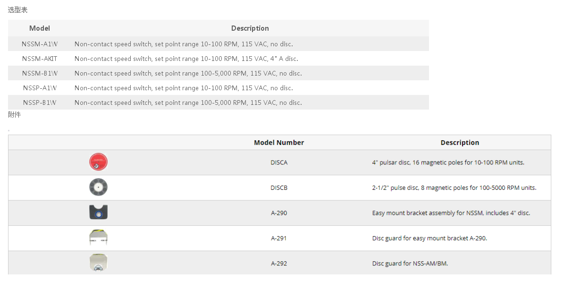Click the red DISCA pulsar disc image

pyautogui.click(x=98, y=162)
